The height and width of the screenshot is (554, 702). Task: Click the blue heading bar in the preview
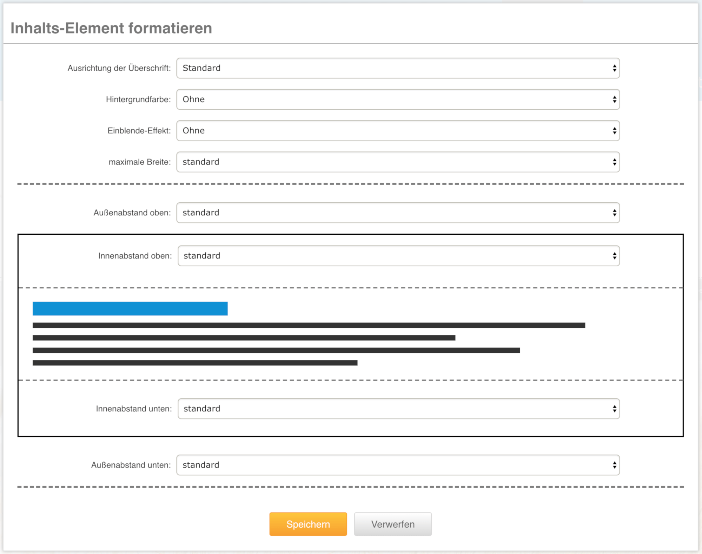coord(130,308)
